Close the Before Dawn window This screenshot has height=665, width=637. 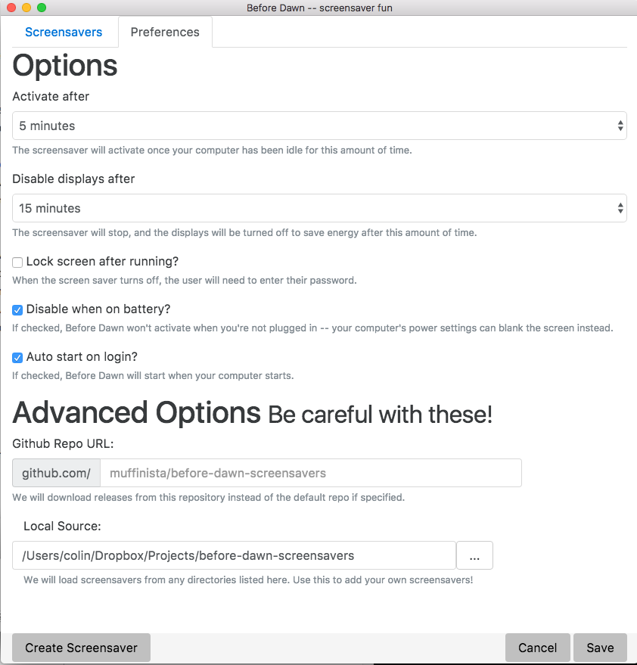click(x=11, y=8)
